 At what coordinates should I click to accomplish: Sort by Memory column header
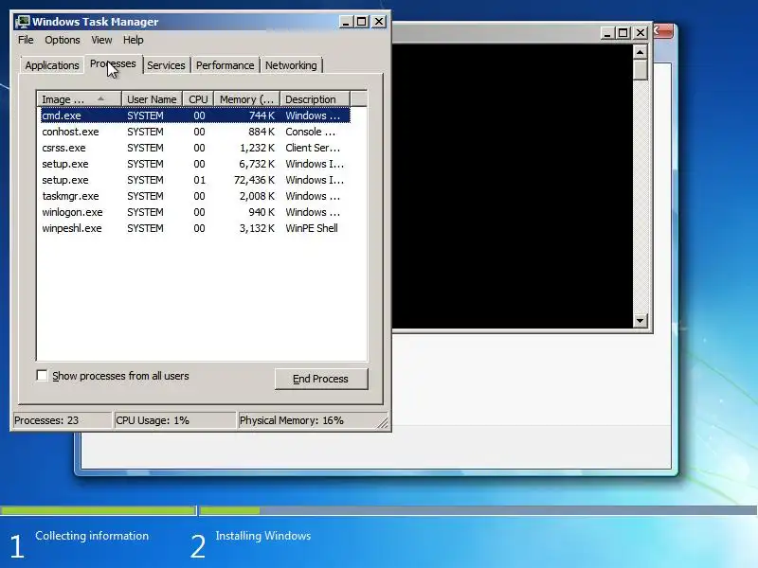(x=247, y=99)
